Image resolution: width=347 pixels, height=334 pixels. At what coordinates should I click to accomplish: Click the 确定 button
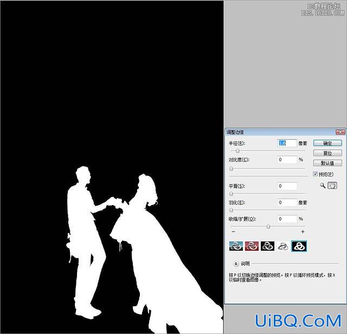click(327, 143)
